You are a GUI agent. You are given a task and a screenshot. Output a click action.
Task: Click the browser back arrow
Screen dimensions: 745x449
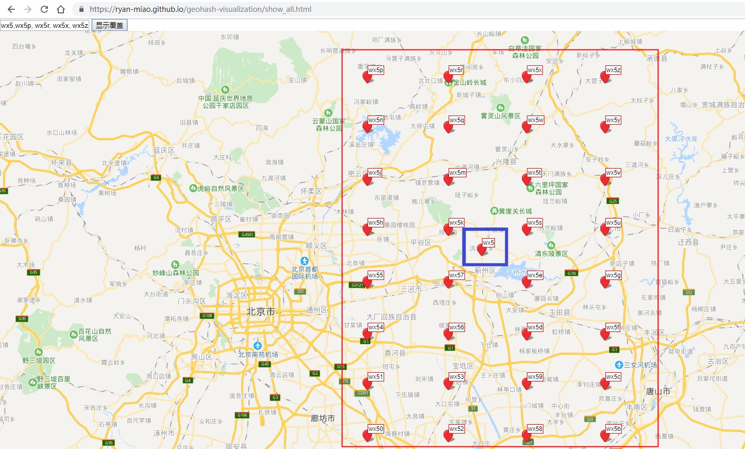click(x=11, y=9)
